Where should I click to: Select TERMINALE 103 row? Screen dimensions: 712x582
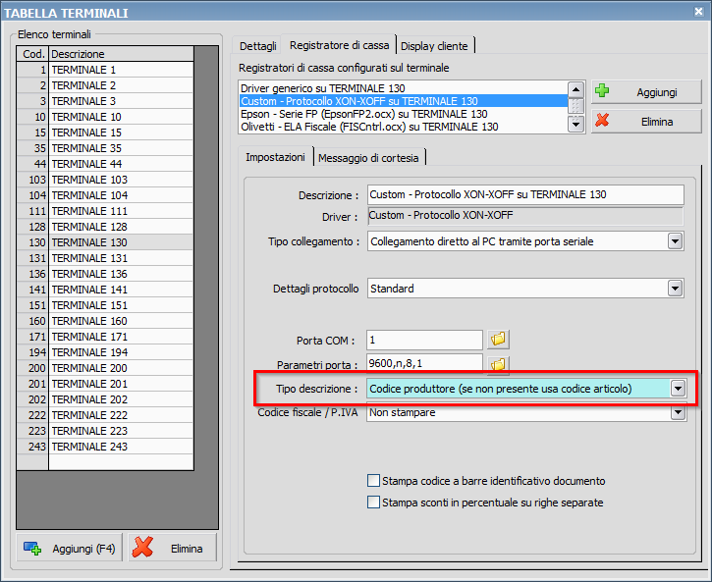[105, 180]
